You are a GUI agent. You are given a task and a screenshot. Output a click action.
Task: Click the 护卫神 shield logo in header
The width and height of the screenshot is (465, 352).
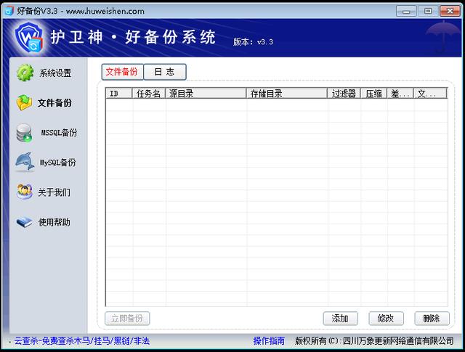tap(29, 38)
